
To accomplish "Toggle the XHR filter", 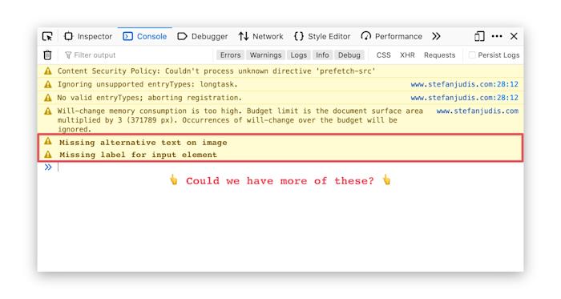I will tap(407, 55).
